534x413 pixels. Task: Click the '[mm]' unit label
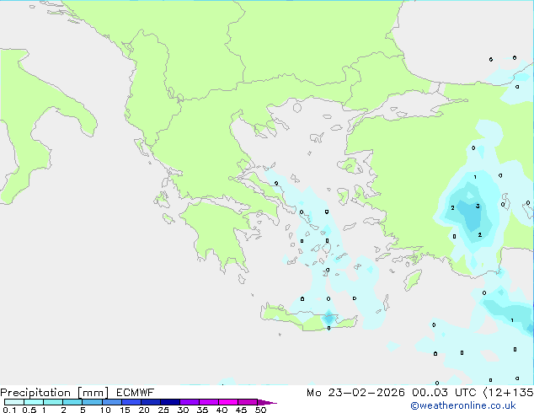click(93, 393)
